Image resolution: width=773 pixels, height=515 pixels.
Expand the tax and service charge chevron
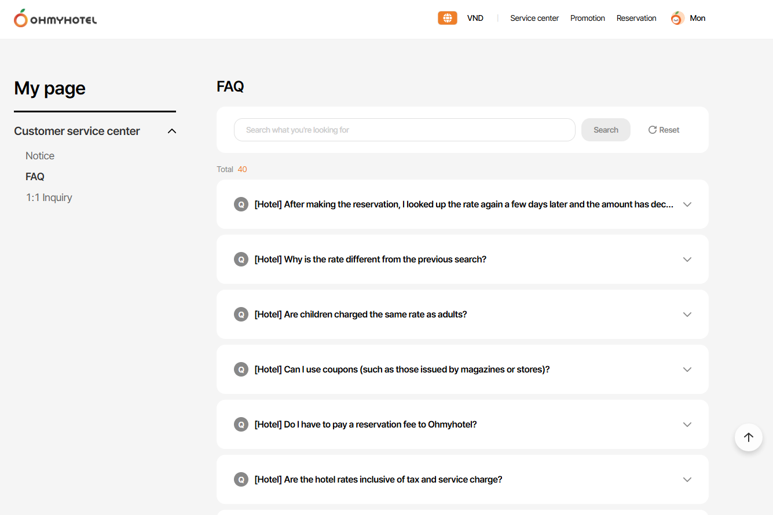687,480
